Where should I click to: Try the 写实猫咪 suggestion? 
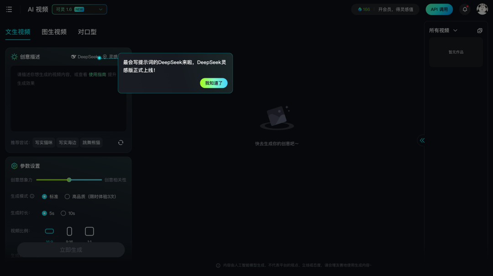pos(44,143)
